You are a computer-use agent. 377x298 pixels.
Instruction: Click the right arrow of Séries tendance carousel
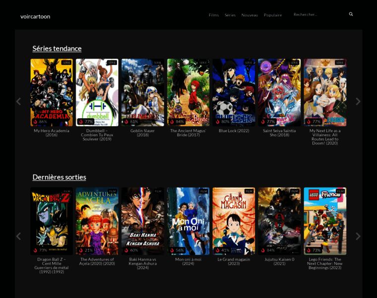point(358,101)
